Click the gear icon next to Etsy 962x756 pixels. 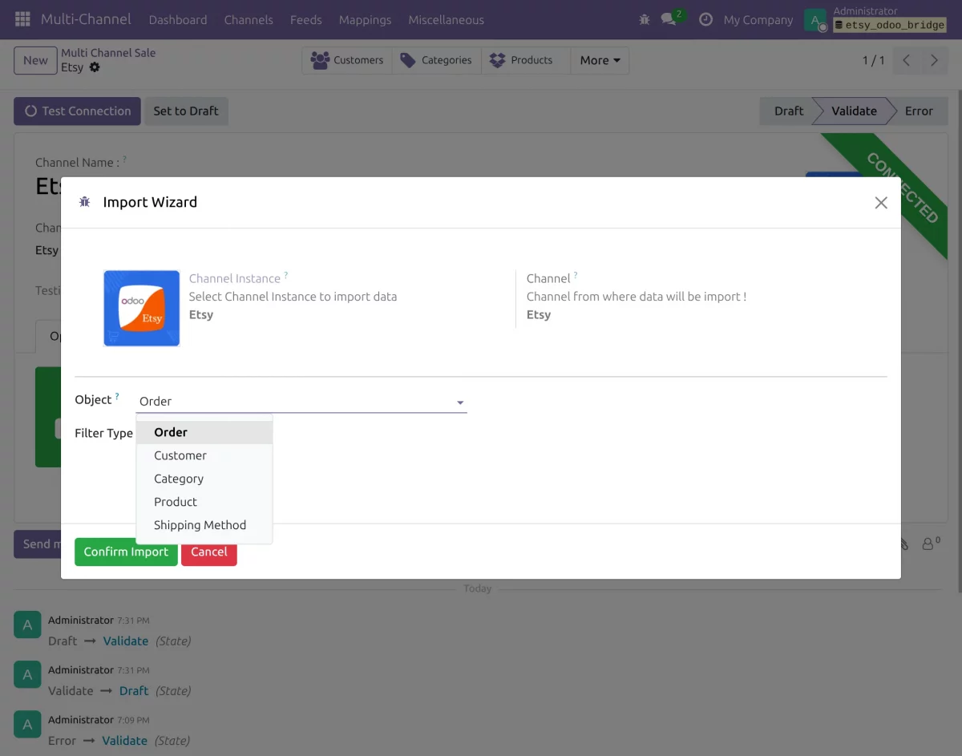(x=95, y=67)
